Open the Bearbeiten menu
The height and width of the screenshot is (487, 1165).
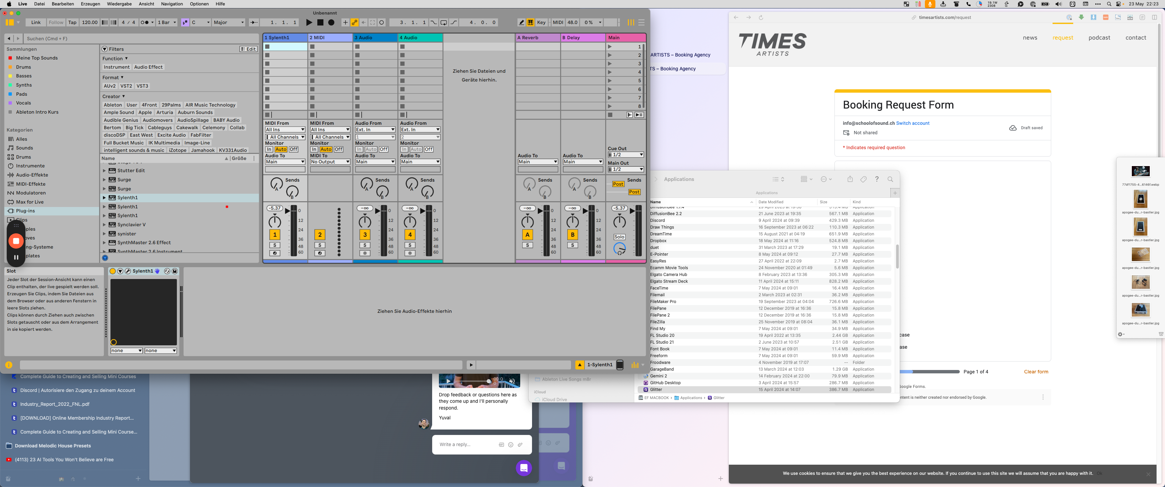click(62, 4)
